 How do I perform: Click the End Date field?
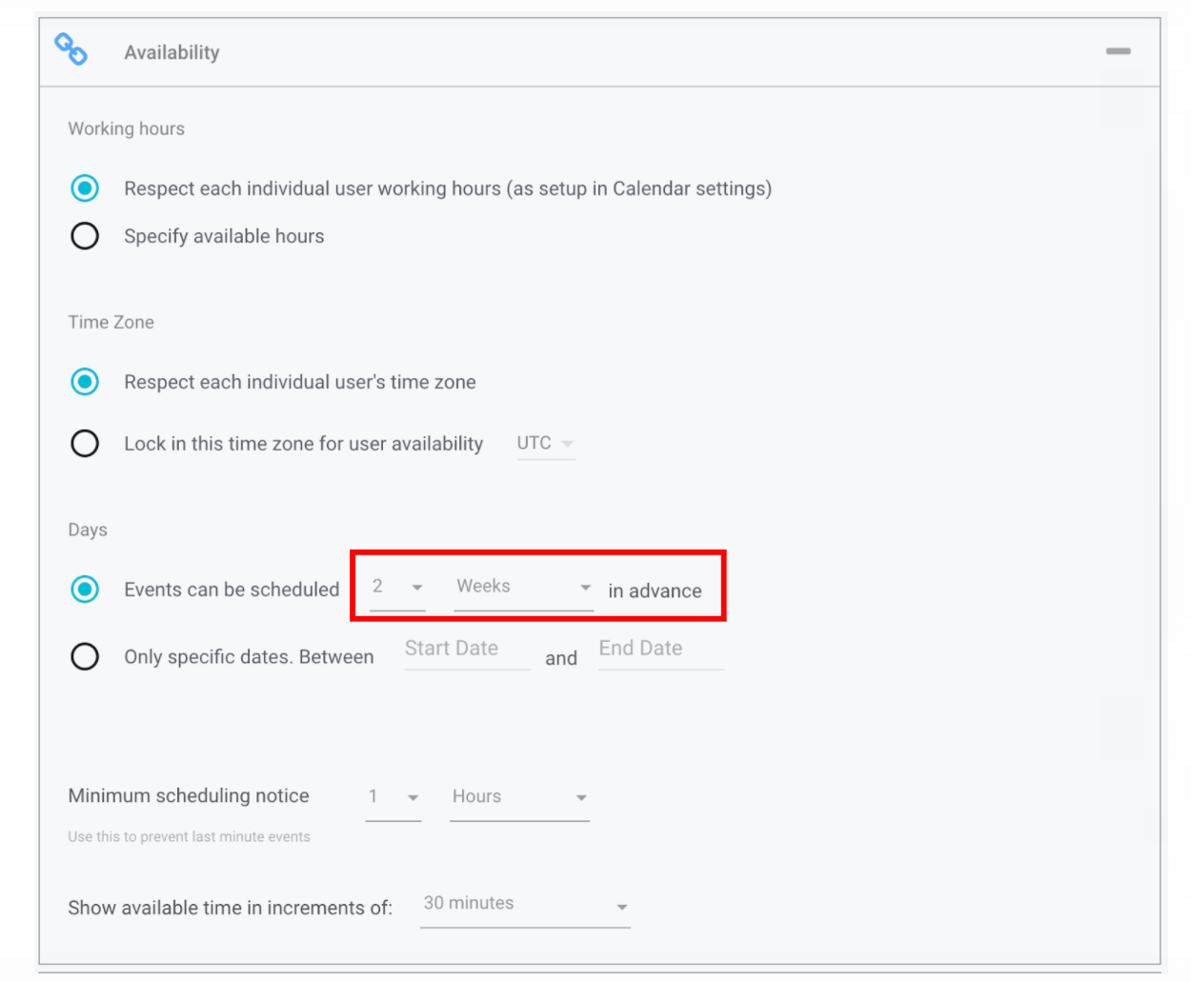(x=660, y=650)
